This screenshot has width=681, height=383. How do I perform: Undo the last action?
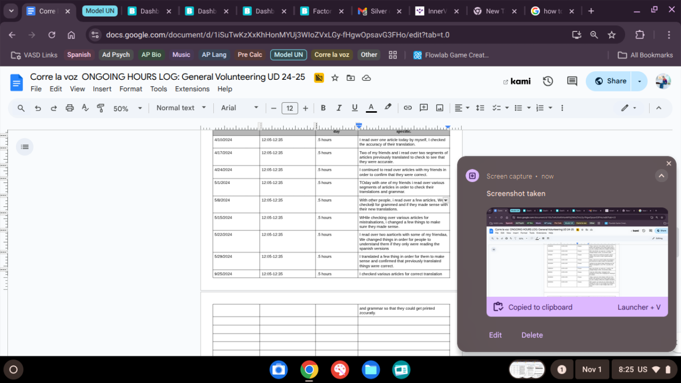tap(38, 108)
